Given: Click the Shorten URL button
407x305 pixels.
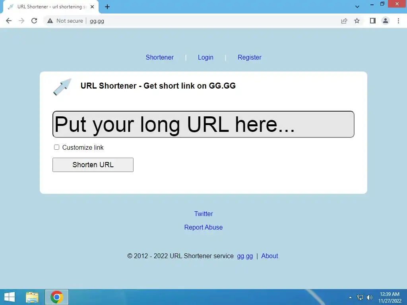Looking at the screenshot, I should 93,165.
